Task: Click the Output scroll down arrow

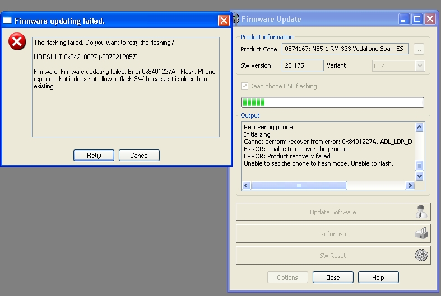Action: (419, 176)
